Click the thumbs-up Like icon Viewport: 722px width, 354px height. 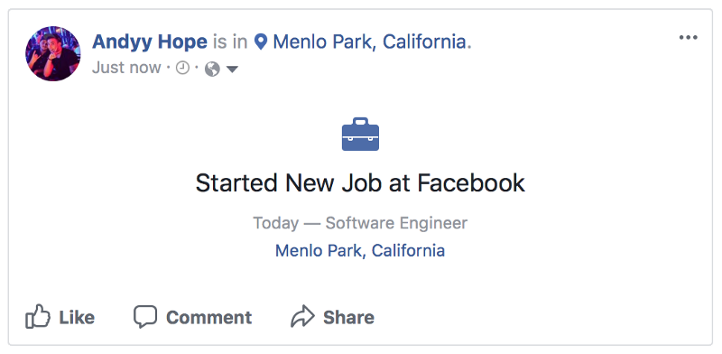[38, 316]
